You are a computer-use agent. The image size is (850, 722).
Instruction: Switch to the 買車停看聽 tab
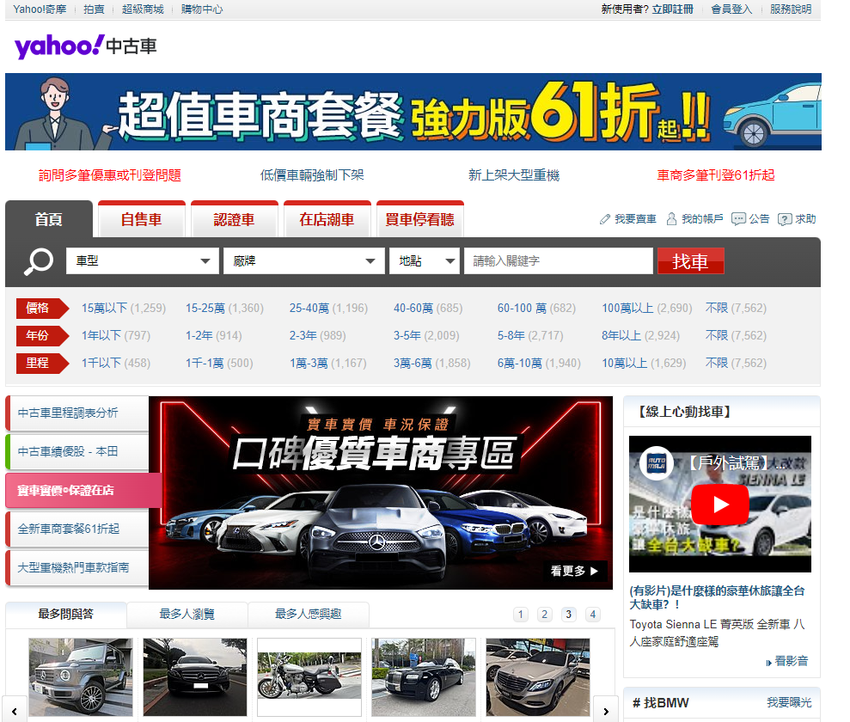(x=419, y=219)
